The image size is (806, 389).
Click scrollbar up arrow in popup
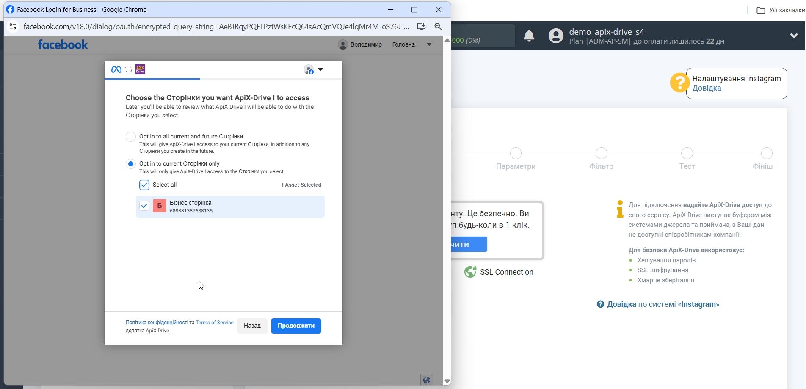(447, 40)
